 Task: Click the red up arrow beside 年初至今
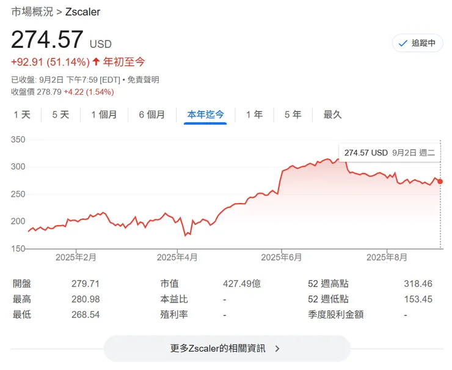[97, 62]
